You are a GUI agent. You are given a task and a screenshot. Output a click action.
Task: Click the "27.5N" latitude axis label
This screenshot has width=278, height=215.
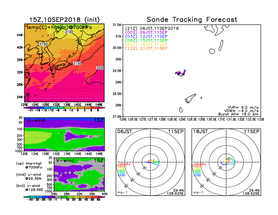click(x=117, y=117)
